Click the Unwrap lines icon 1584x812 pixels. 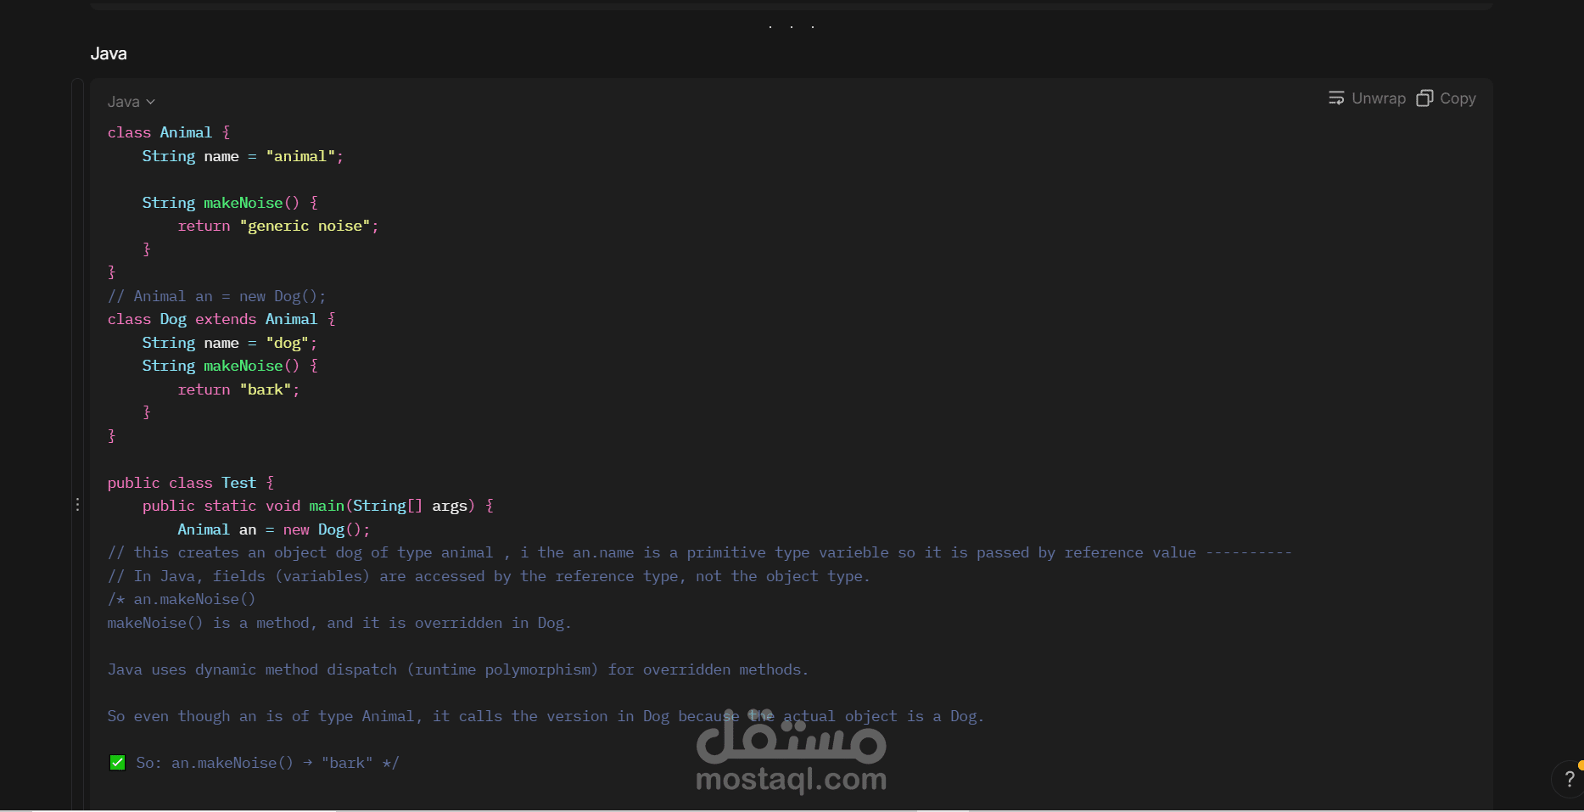(1336, 98)
